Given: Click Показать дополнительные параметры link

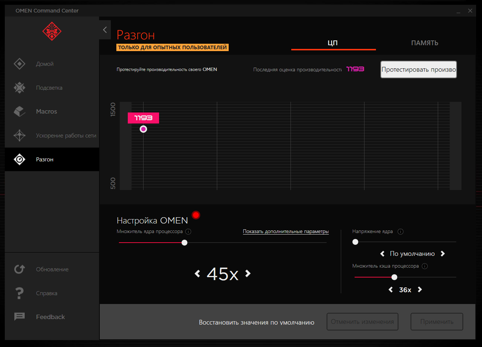Looking at the screenshot, I should (286, 232).
